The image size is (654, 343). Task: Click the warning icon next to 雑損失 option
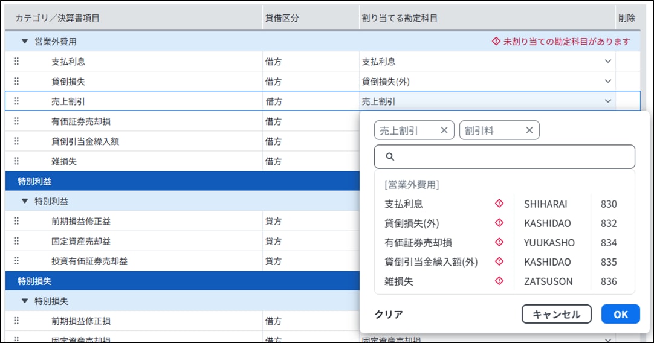pos(499,281)
